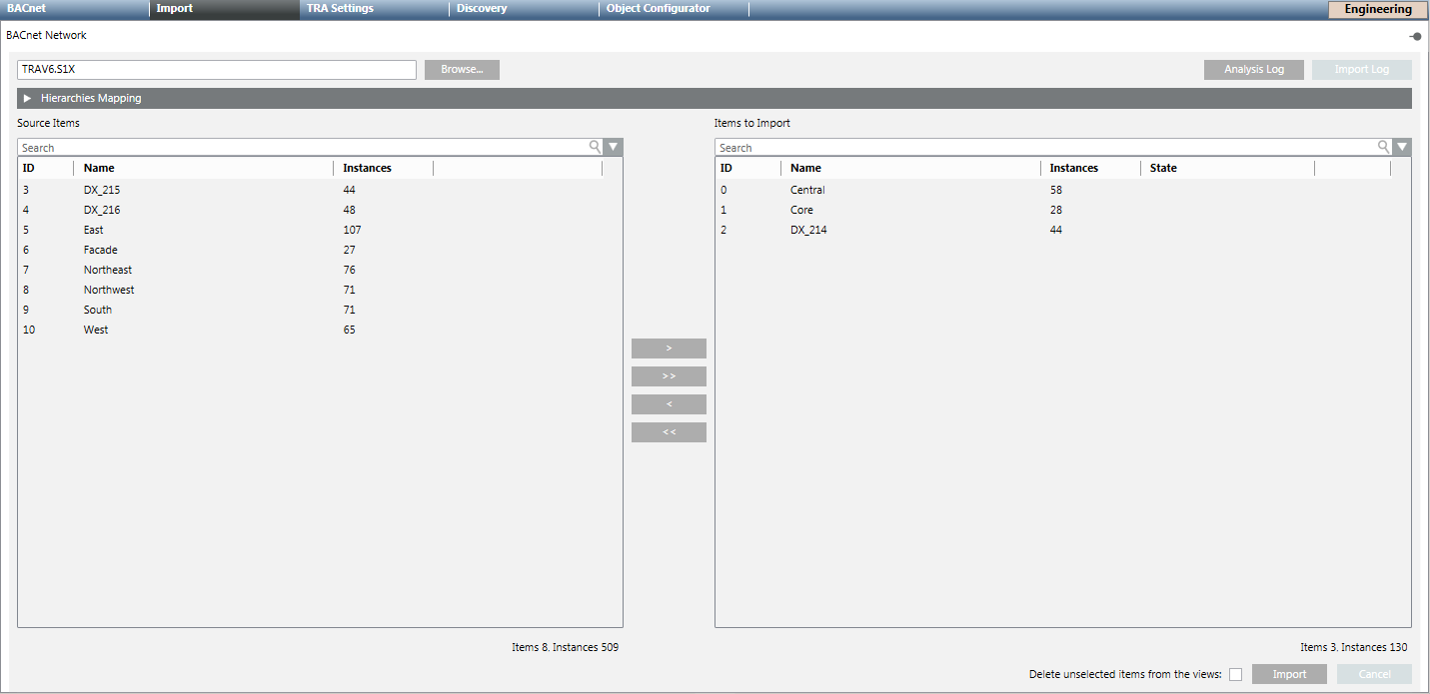Open the Analysis Log
The height and width of the screenshot is (694, 1430).
(x=1253, y=69)
